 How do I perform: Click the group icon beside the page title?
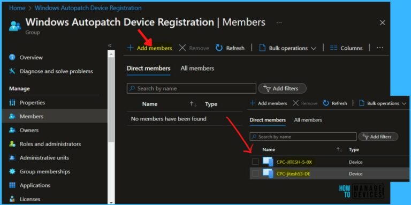point(14,26)
